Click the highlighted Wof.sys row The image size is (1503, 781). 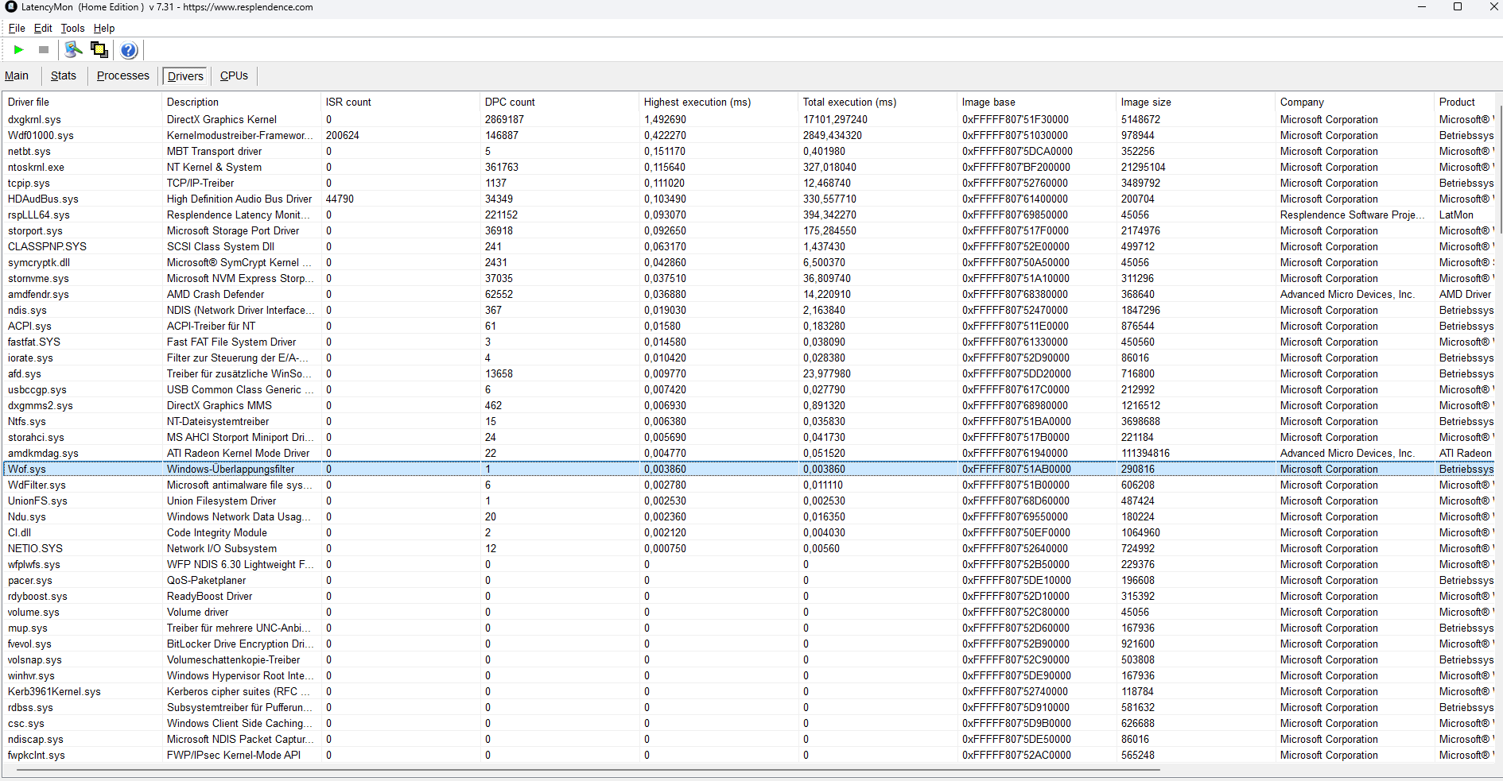click(x=749, y=470)
